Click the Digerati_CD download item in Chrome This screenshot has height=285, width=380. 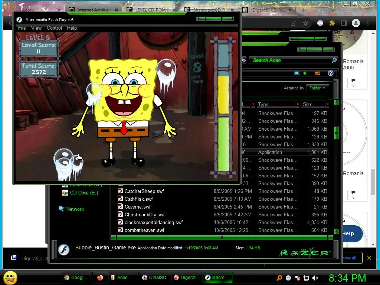point(29,258)
